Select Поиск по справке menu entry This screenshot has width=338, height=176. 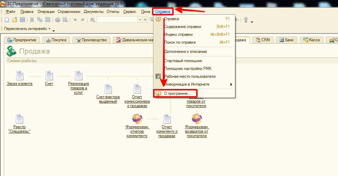194,42
